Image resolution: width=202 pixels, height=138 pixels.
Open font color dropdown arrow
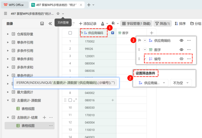107,24
